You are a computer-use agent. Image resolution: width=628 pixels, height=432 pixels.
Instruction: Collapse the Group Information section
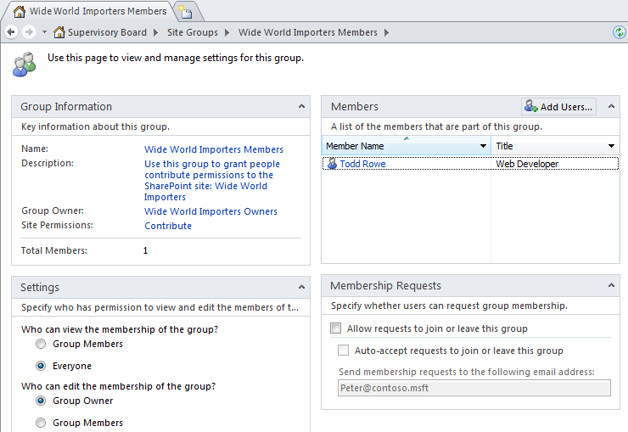(x=301, y=106)
